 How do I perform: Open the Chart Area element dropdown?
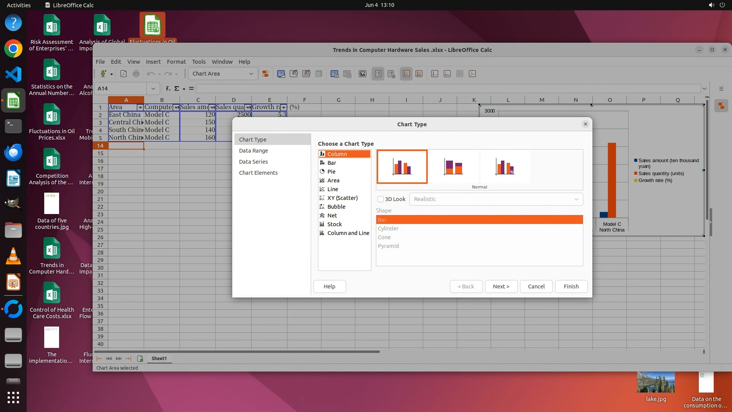click(x=251, y=74)
